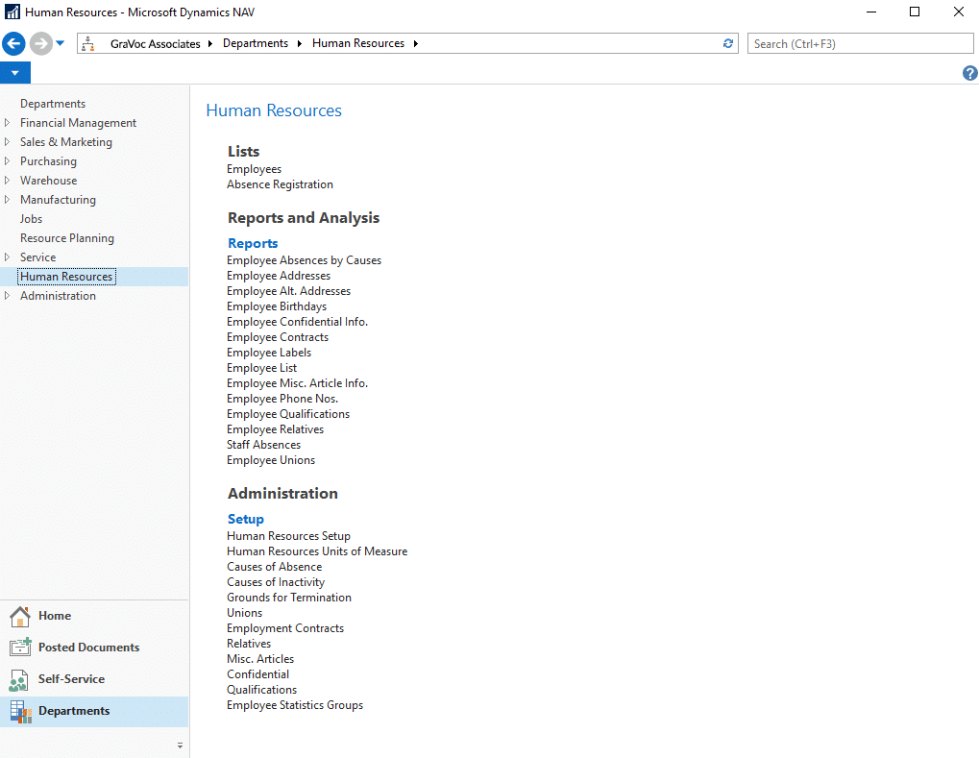Open the navigation history dropdown arrow
The image size is (979, 758).
click(60, 43)
